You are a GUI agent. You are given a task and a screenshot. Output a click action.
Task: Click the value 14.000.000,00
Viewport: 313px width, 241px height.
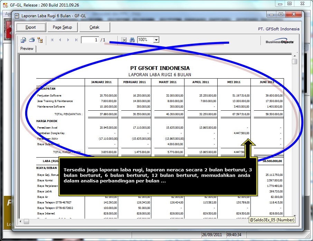pyautogui.click(x=141, y=101)
